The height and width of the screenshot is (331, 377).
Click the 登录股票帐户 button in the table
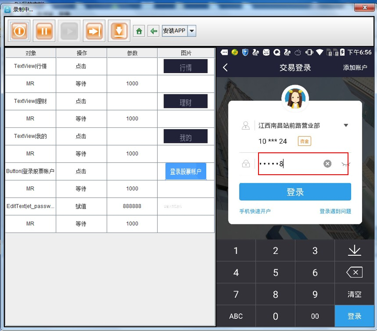tap(185, 171)
